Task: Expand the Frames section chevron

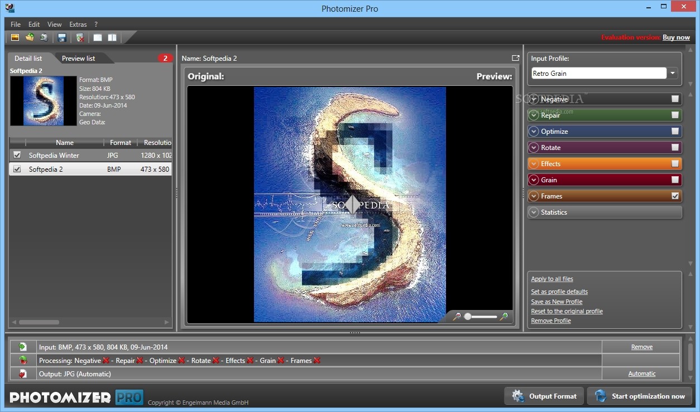Action: pyautogui.click(x=534, y=196)
